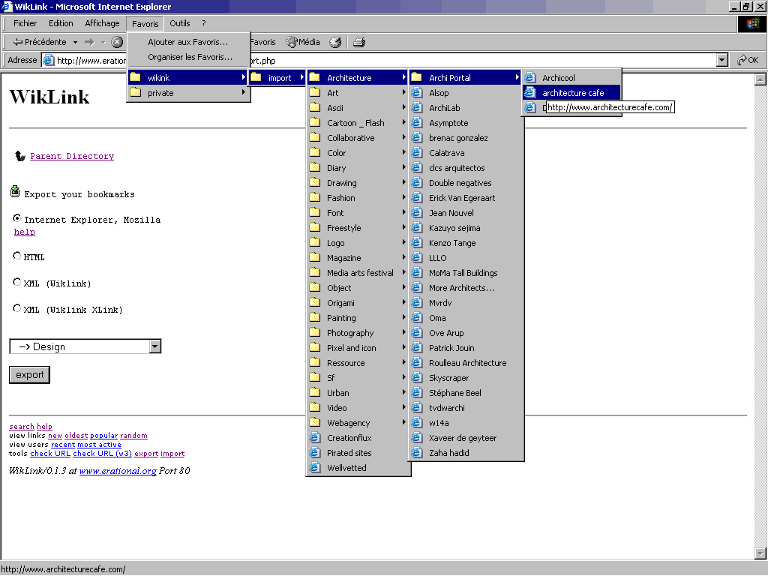Open the Calatrava bookmark
Screen dimensions: 768x576
[x=465, y=153]
